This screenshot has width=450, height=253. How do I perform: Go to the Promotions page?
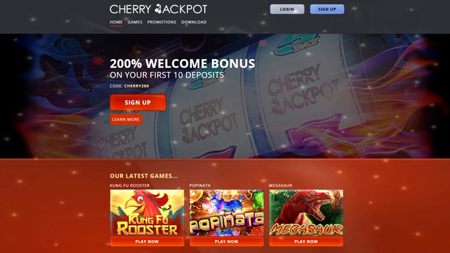(162, 22)
